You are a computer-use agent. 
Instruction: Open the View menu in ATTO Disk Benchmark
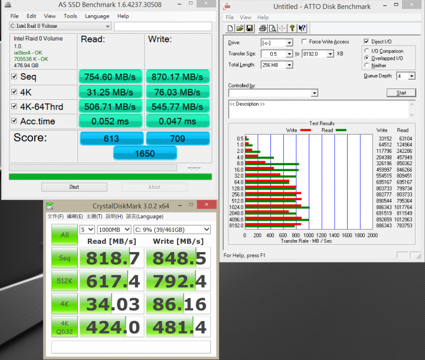[246, 17]
